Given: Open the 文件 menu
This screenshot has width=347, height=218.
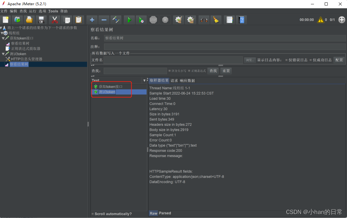Looking at the screenshot, I should [x=4, y=11].
